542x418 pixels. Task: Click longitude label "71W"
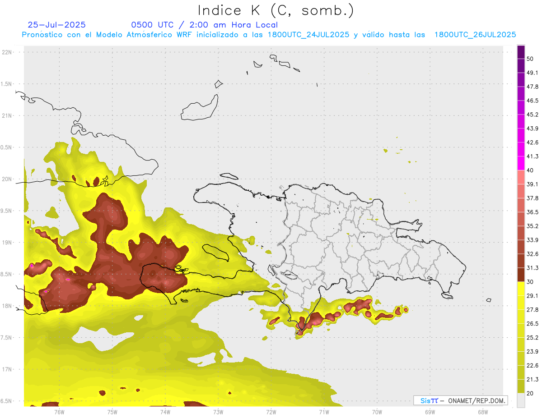coord(324,412)
